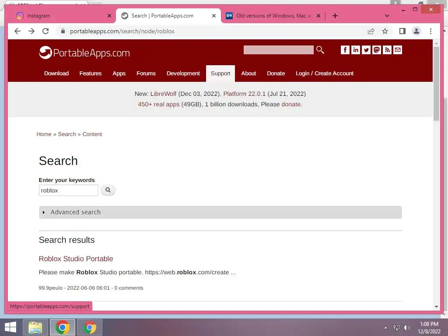Screen dimensions: 448x336
Task: Click the volume speaker tray icon
Action: (406, 328)
